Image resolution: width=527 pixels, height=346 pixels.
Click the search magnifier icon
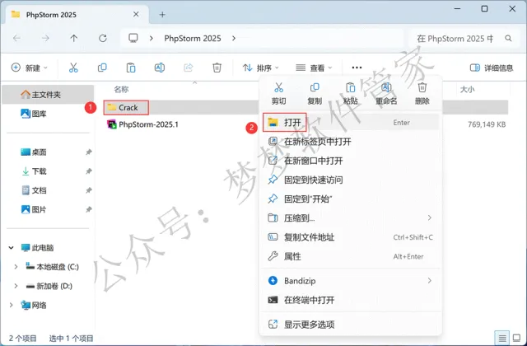[508, 39]
